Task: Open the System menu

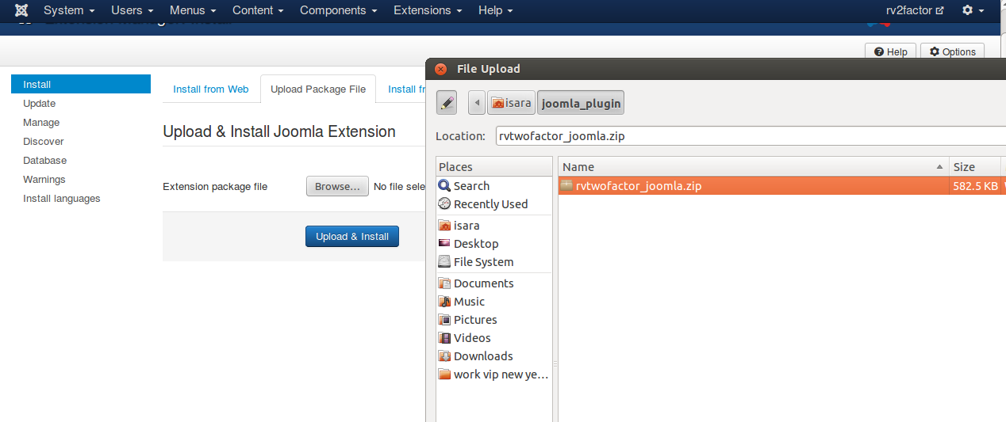Action: tap(69, 10)
